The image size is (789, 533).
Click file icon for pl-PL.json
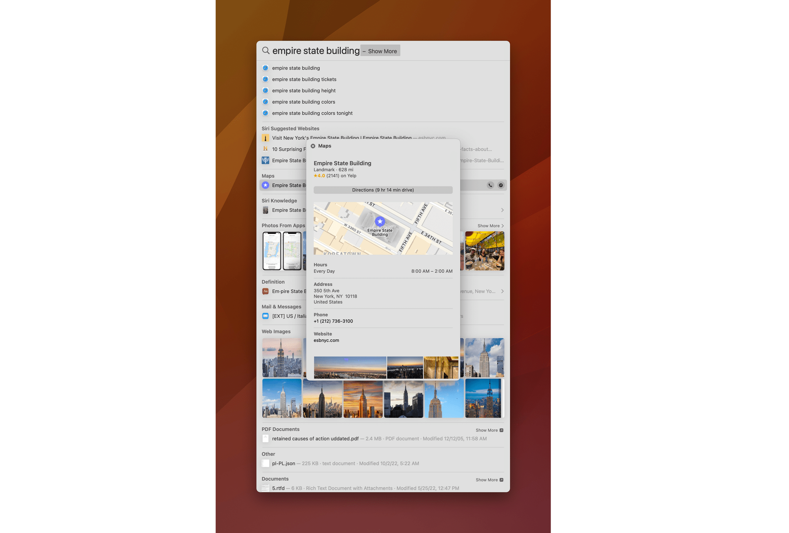[x=265, y=463]
